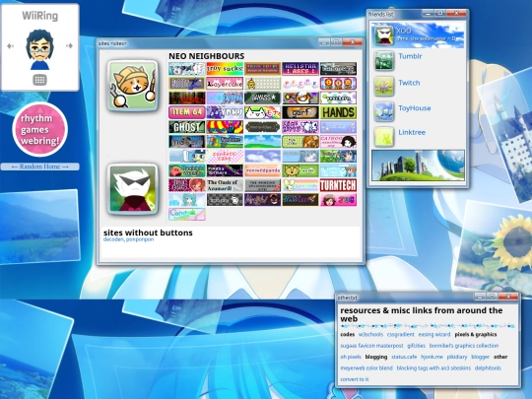Open the meyerweb color blend link
This screenshot has height=399, width=532.
[x=366, y=368]
